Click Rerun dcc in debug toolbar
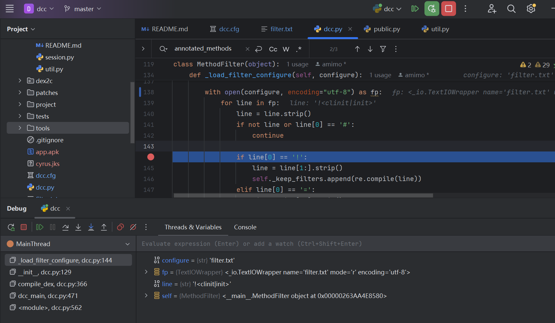This screenshot has width=555, height=323. pyautogui.click(x=11, y=227)
